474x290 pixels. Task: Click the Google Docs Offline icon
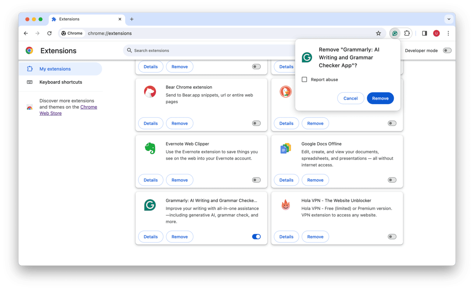tap(286, 149)
